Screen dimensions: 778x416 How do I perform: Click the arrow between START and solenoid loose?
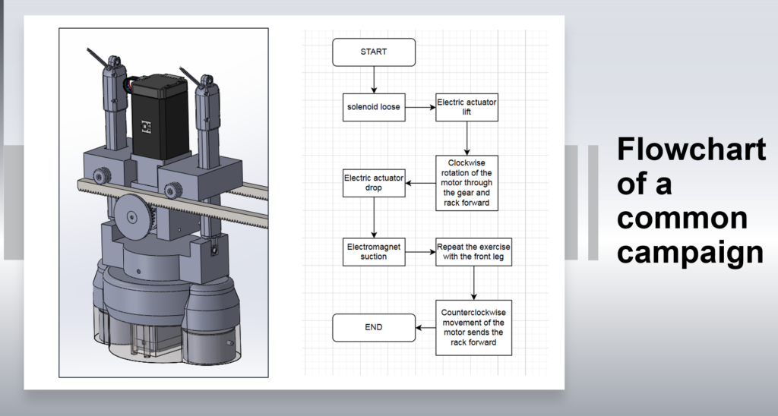374,80
